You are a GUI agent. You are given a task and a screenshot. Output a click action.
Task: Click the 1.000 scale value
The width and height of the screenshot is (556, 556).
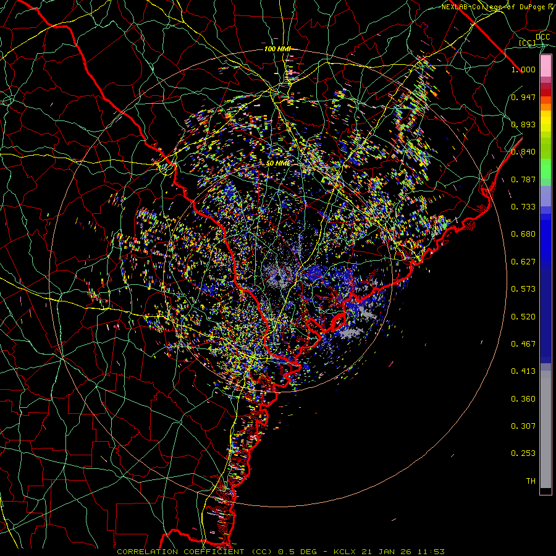[523, 69]
